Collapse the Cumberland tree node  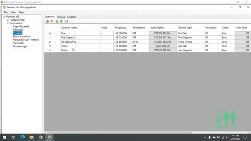tap(7, 23)
